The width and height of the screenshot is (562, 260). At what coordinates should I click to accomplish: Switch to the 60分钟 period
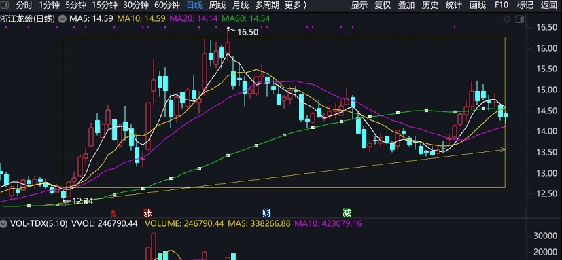click(167, 5)
